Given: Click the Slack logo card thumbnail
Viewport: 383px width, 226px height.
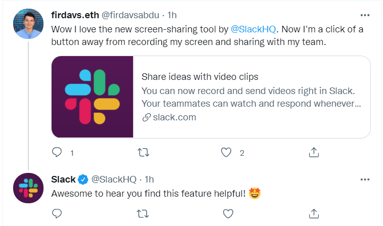Looking at the screenshot, I should pos(93,97).
